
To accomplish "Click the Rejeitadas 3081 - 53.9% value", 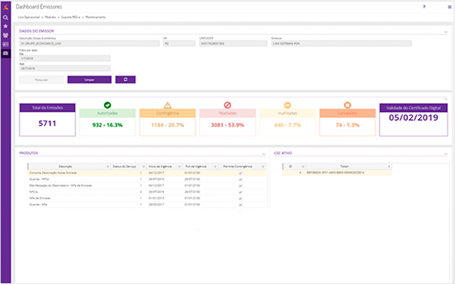I will click(x=227, y=125).
